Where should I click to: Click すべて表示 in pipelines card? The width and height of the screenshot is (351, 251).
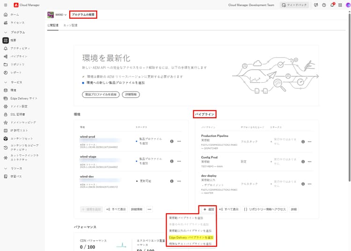tap(229, 209)
